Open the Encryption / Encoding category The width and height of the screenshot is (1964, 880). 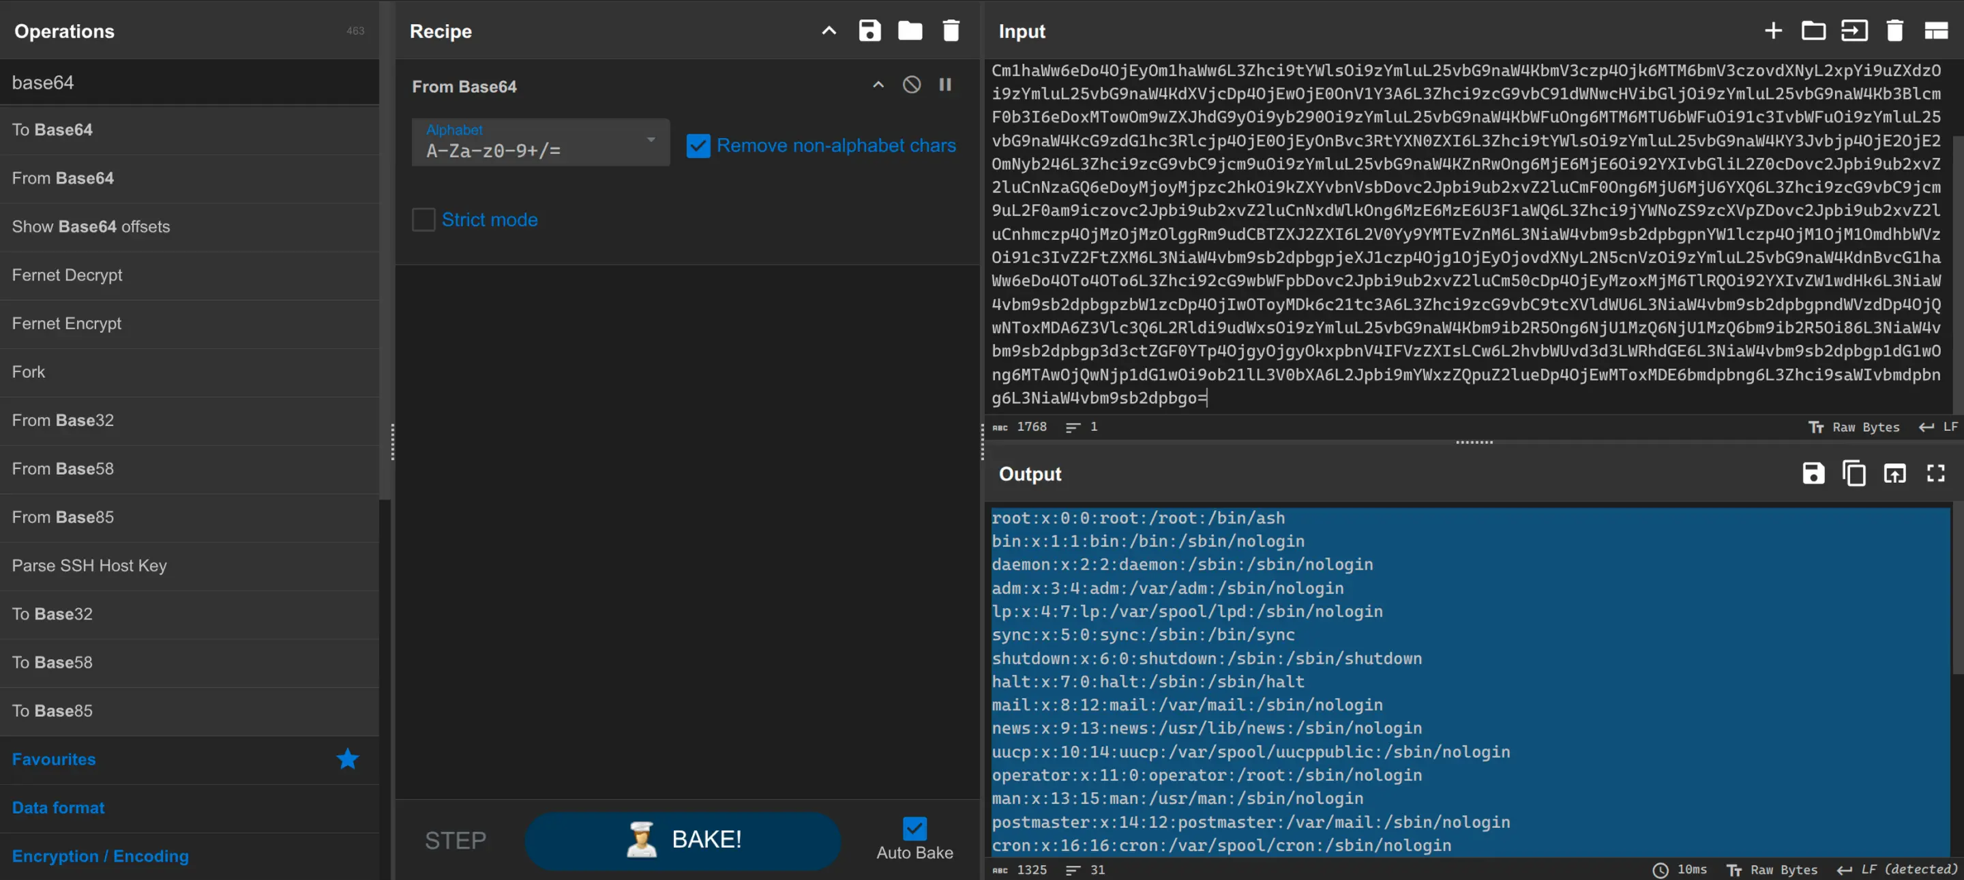click(100, 855)
